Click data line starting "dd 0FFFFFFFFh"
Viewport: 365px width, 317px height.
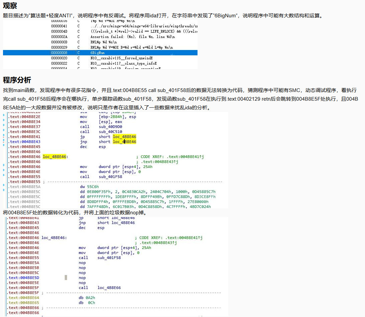[x=147, y=197]
